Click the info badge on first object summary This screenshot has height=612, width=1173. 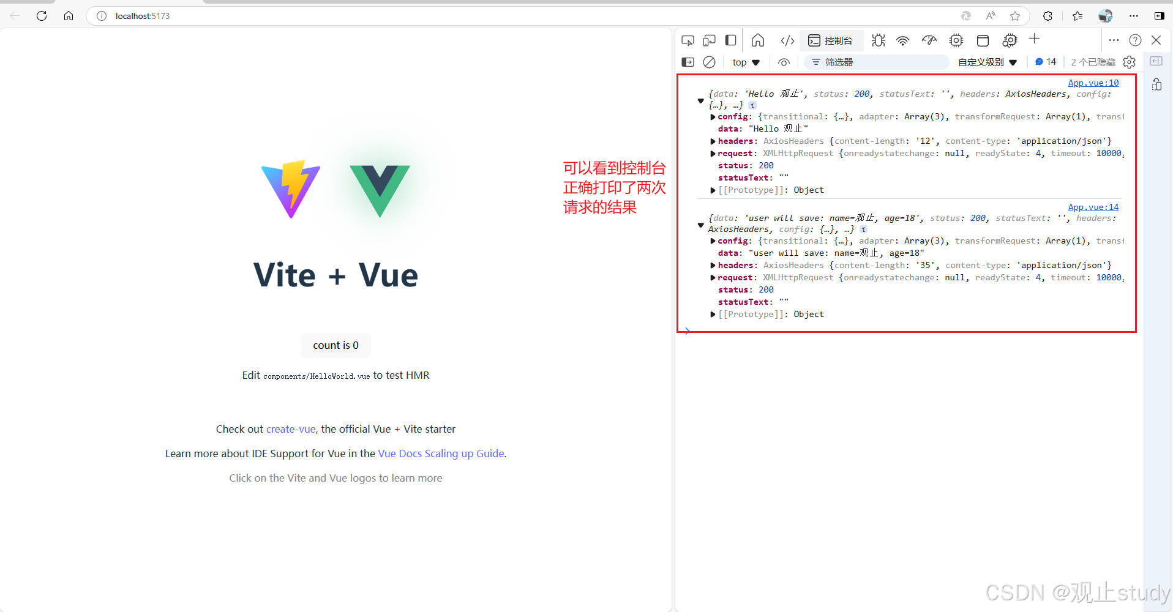(x=752, y=105)
